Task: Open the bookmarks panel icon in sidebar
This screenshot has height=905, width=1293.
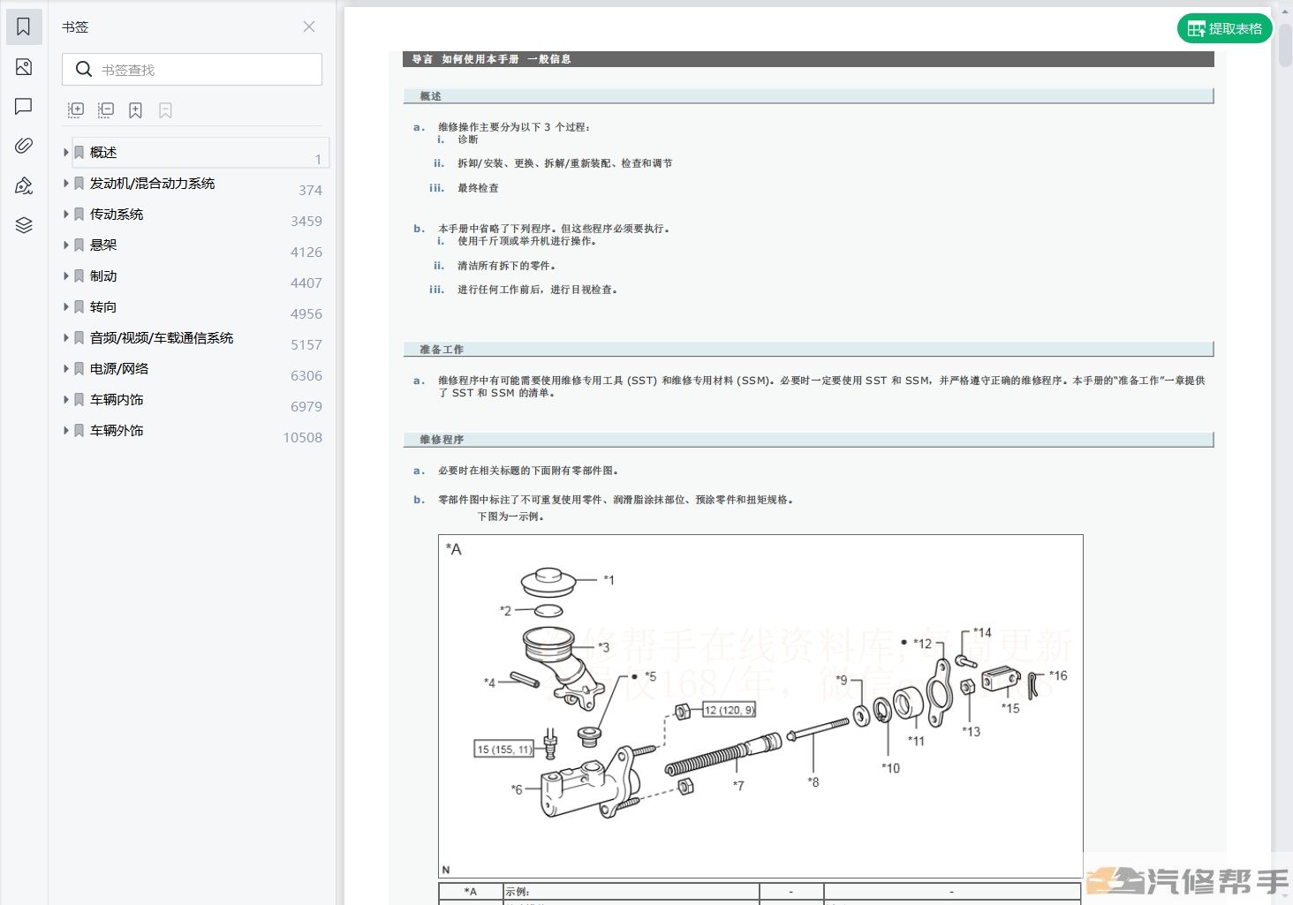Action: pos(24,27)
